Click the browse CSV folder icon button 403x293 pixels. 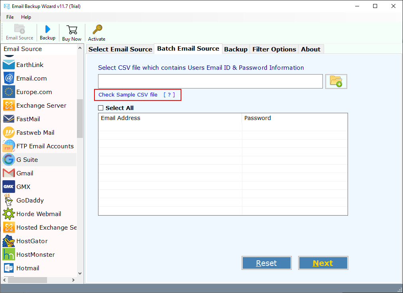click(336, 81)
